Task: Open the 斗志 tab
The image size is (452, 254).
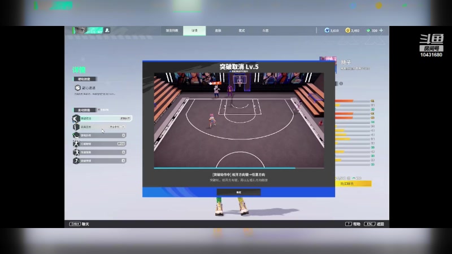Action: [x=265, y=30]
